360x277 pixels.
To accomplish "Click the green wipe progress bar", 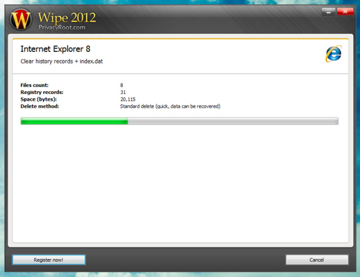I will (x=179, y=121).
